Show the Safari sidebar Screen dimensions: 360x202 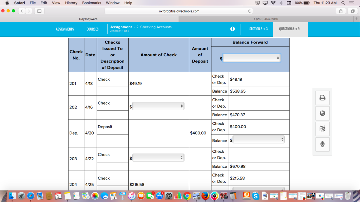(39, 11)
